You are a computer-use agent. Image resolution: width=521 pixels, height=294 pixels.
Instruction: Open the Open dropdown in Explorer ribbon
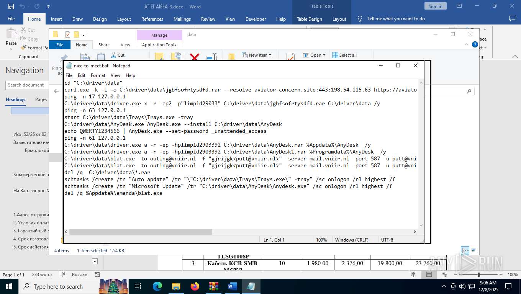click(x=314, y=55)
